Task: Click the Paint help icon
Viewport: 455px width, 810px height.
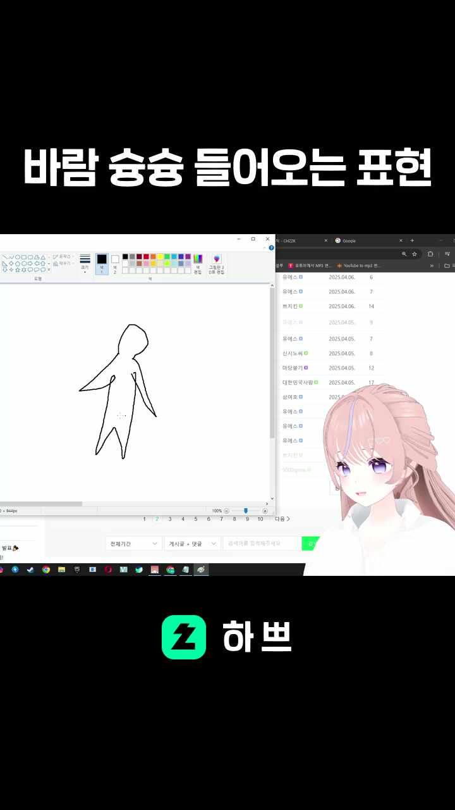Action: [271, 247]
